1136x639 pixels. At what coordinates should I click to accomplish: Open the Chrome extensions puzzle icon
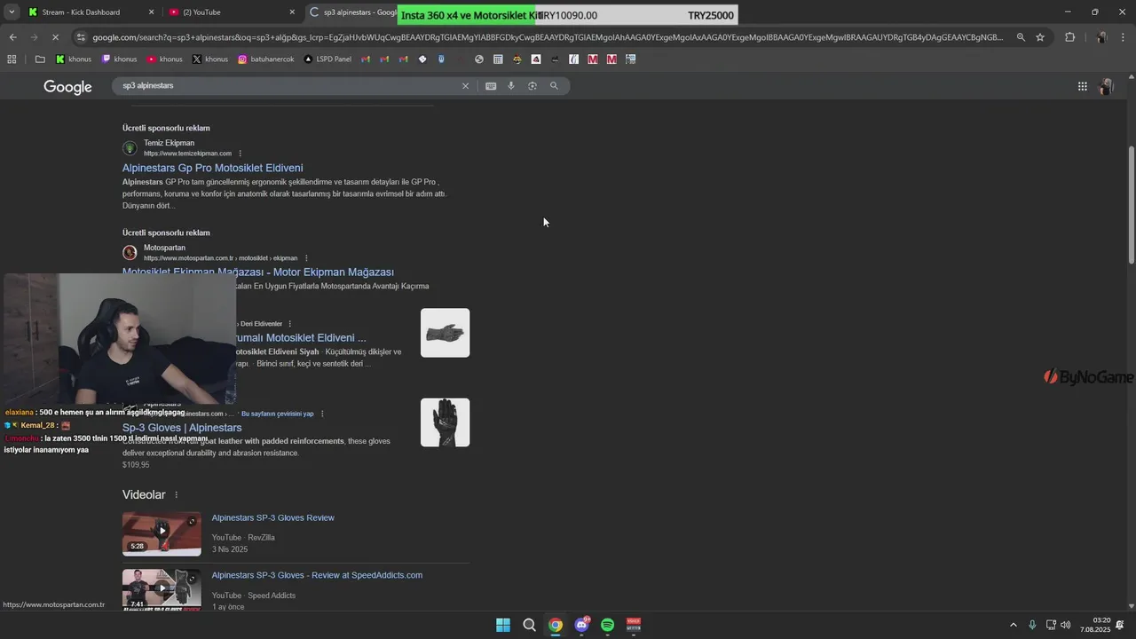(x=1069, y=37)
